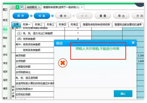Screen dimensions: 147x103
Task: Open the 附表五 sheet tab
Action: point(74,25)
